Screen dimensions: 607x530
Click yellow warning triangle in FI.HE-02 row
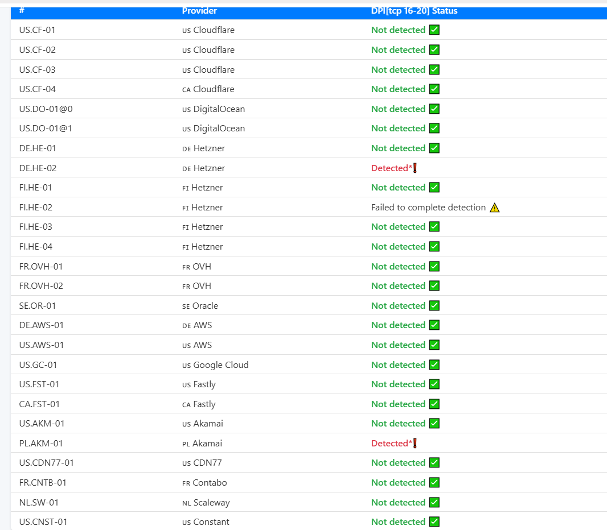pyautogui.click(x=495, y=208)
